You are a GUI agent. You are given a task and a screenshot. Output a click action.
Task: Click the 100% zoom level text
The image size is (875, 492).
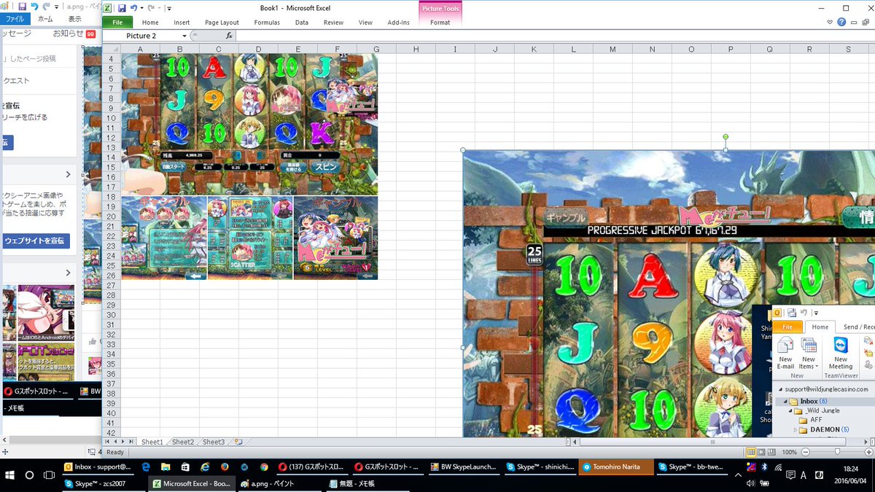pos(790,452)
